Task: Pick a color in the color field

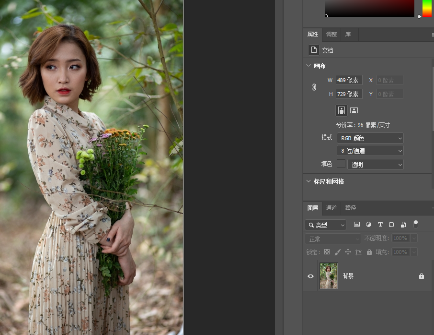Action: pyautogui.click(x=369, y=8)
